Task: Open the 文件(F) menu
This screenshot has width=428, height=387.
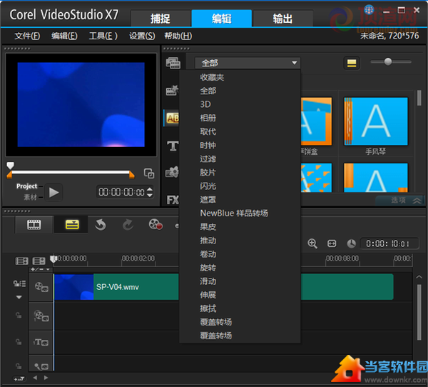Action: point(27,36)
